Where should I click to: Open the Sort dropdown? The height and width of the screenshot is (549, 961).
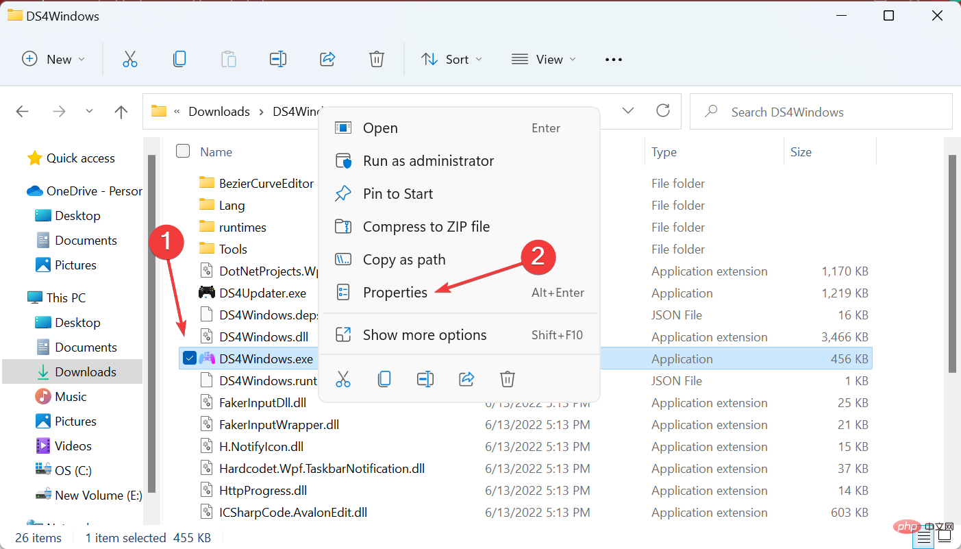pos(451,60)
